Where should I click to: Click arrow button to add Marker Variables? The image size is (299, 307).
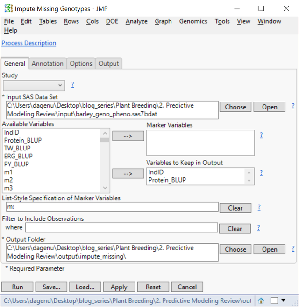click(x=128, y=136)
